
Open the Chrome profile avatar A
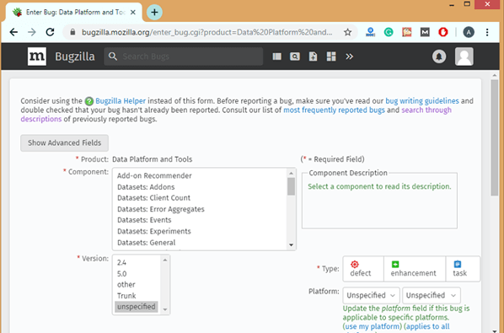[469, 32]
